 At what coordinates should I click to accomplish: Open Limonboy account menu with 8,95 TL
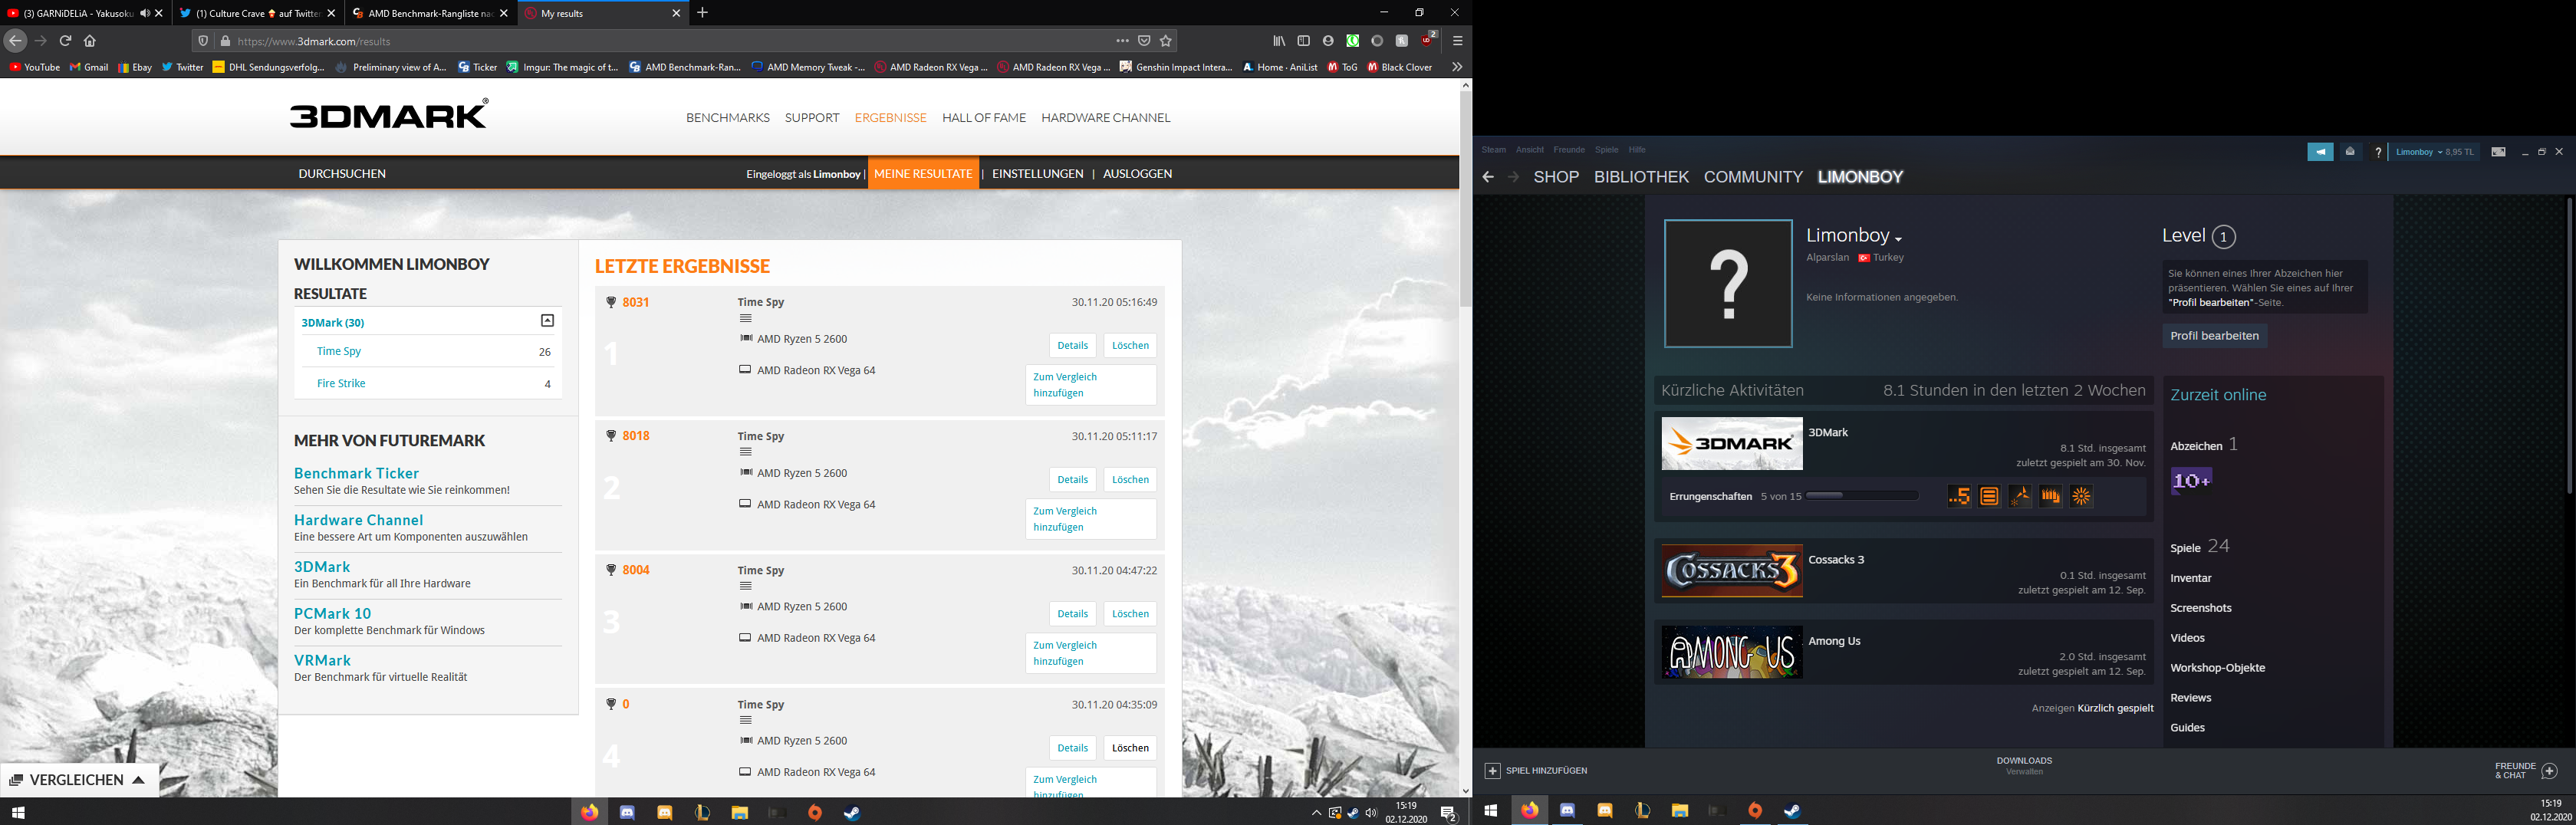[2435, 152]
